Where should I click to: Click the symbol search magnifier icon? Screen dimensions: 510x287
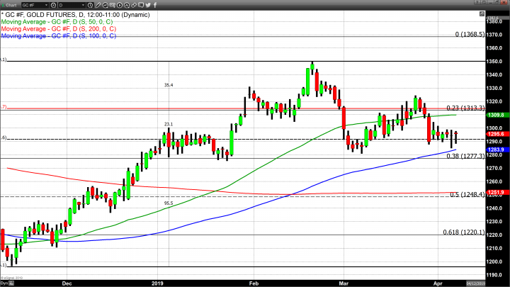(53, 5)
